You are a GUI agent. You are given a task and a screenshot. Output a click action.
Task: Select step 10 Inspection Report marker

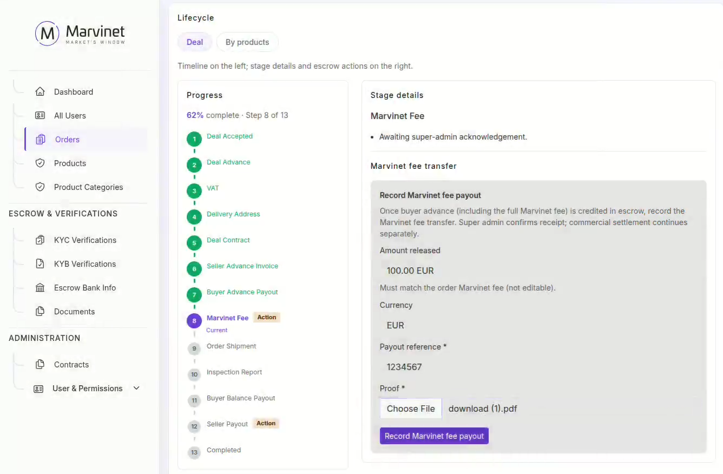194,374
